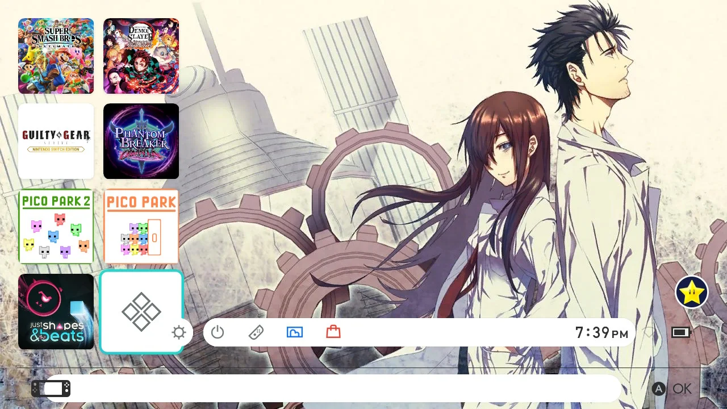Select the Pico Park 2 game tile

coord(56,226)
